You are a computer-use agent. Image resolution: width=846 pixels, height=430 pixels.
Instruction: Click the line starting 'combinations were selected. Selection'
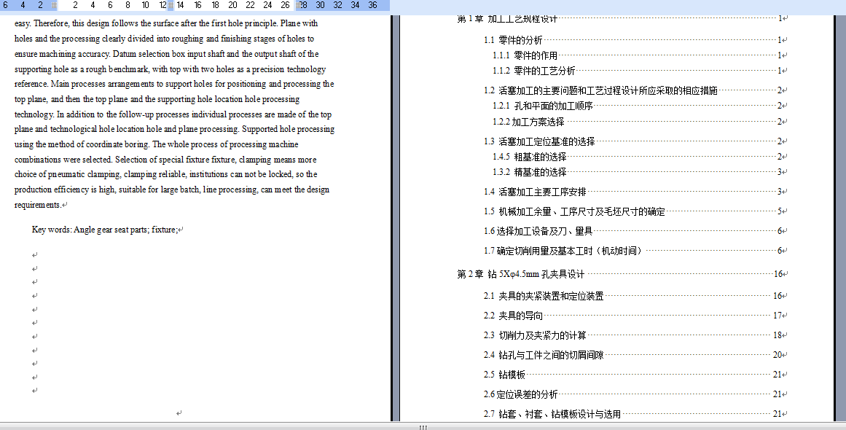[x=165, y=160]
